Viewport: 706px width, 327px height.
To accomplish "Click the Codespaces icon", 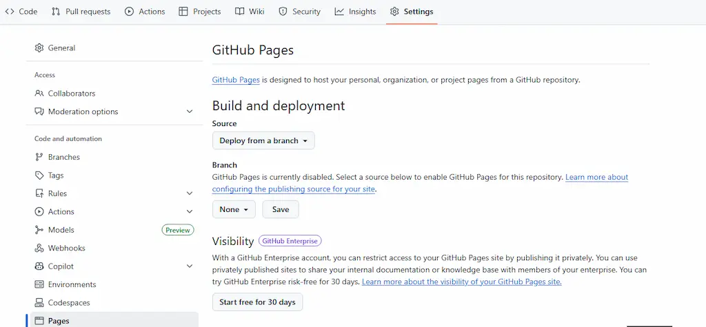I will [39, 303].
